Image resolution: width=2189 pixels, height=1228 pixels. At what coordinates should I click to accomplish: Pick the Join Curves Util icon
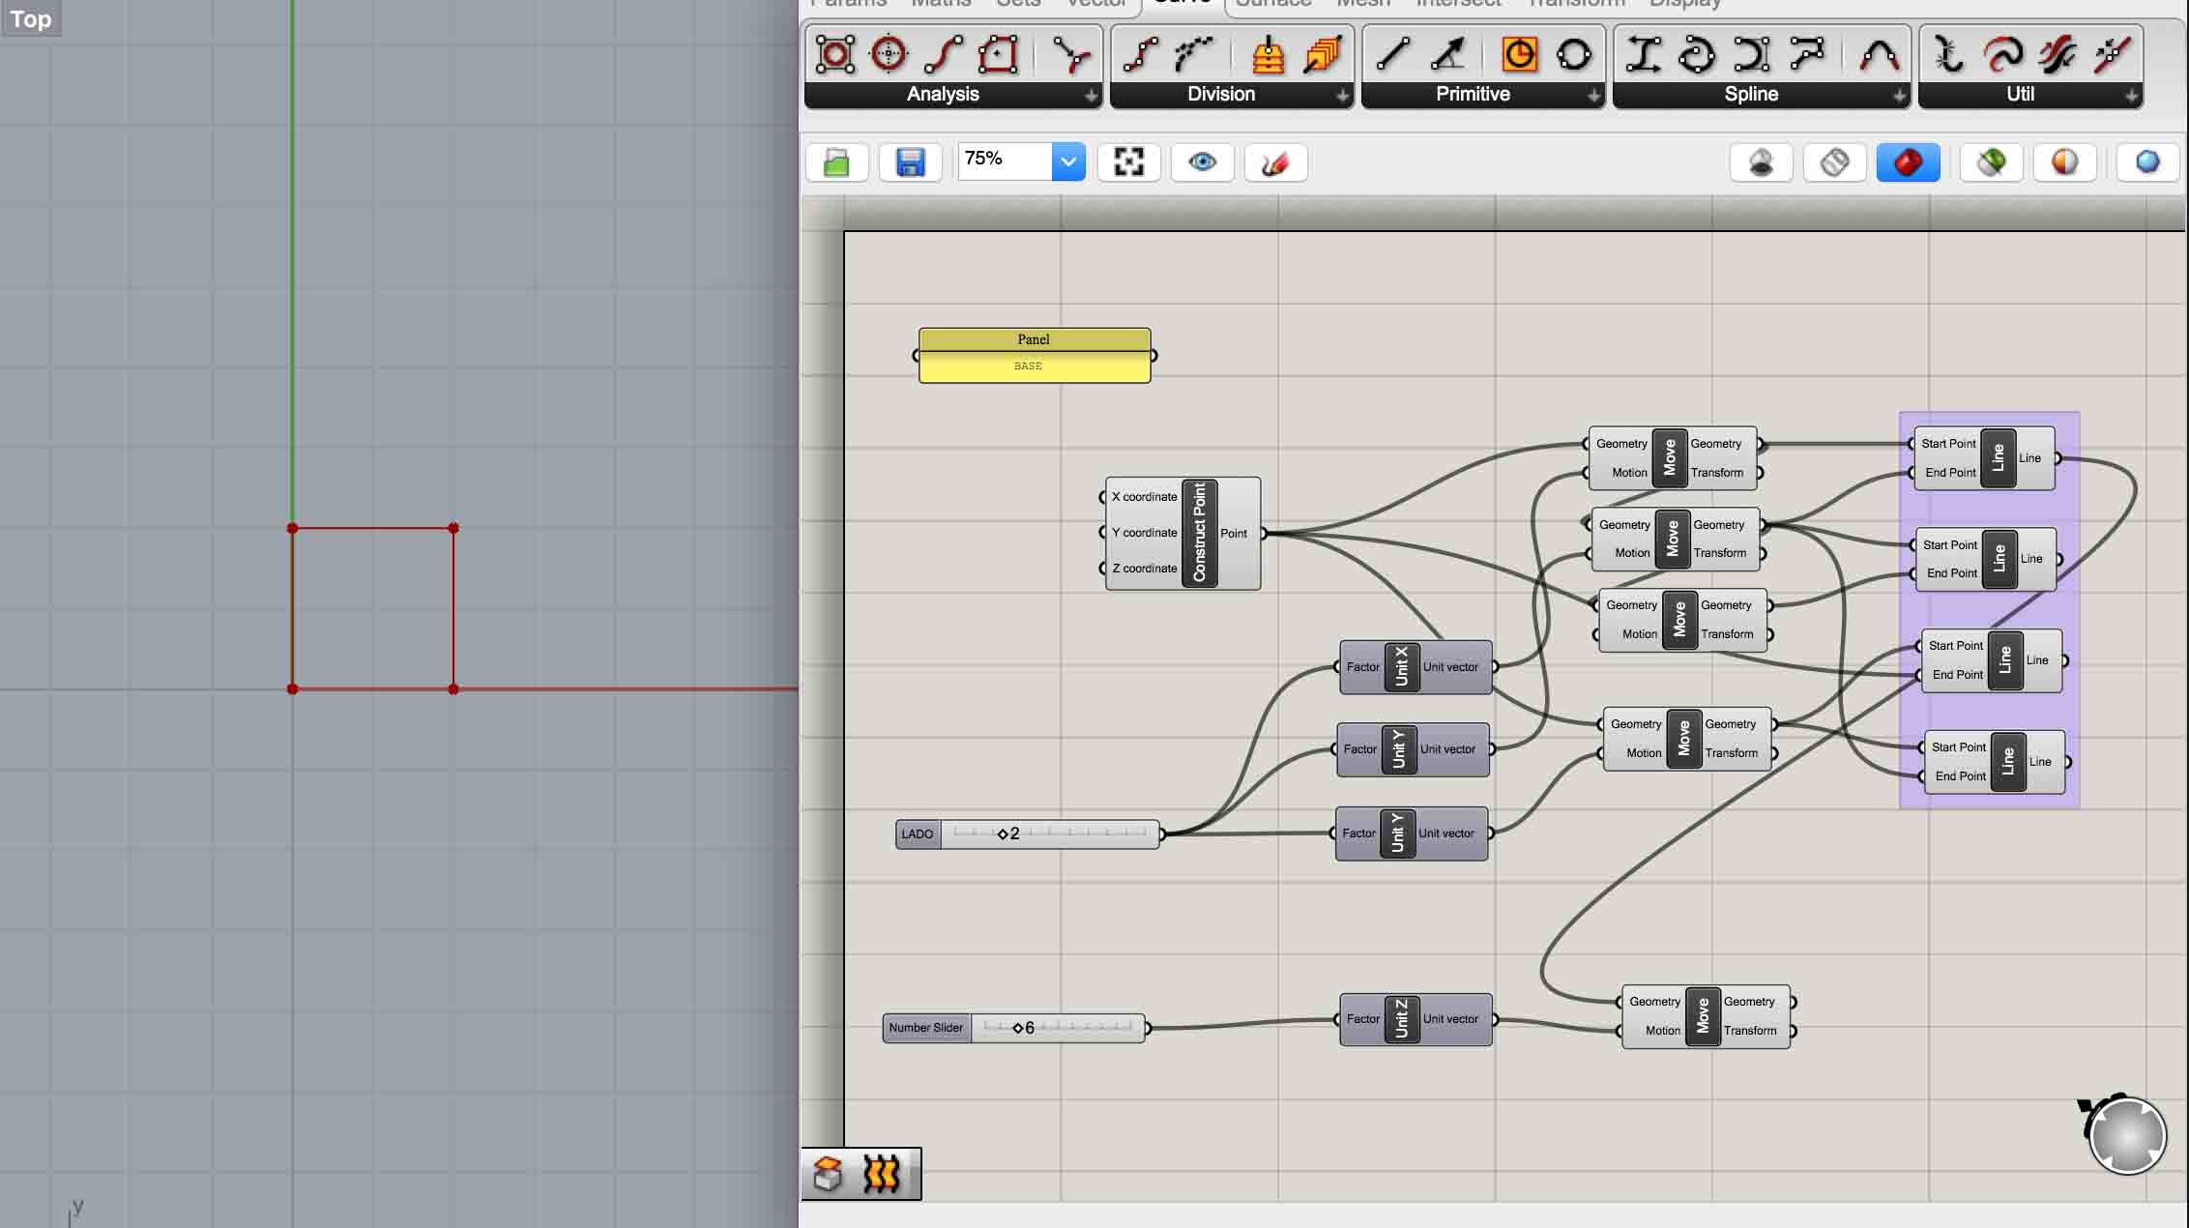click(x=2112, y=54)
